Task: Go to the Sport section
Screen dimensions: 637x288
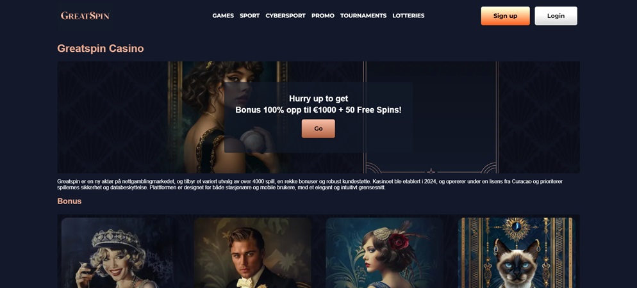Action: (x=249, y=16)
